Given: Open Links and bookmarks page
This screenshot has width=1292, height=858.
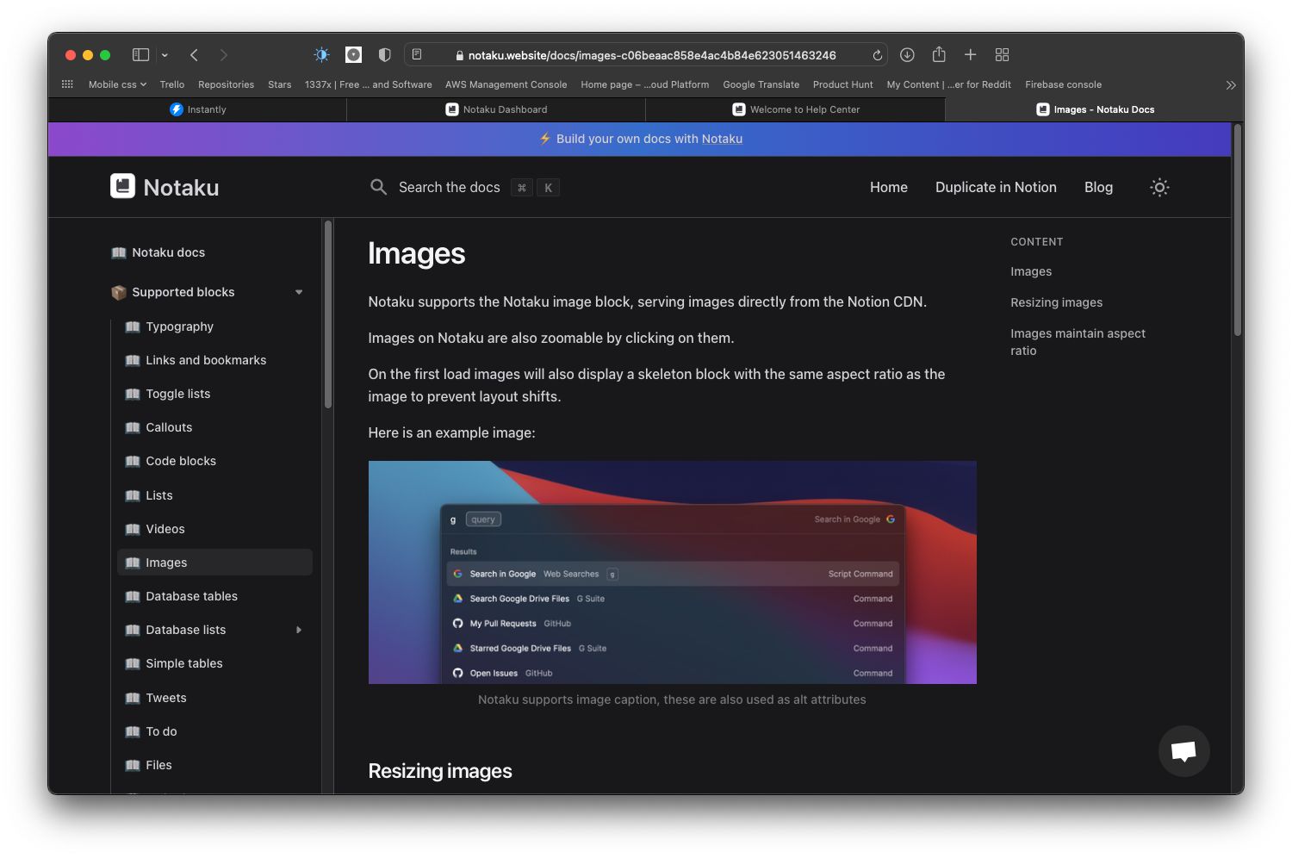Looking at the screenshot, I should pyautogui.click(x=206, y=360).
